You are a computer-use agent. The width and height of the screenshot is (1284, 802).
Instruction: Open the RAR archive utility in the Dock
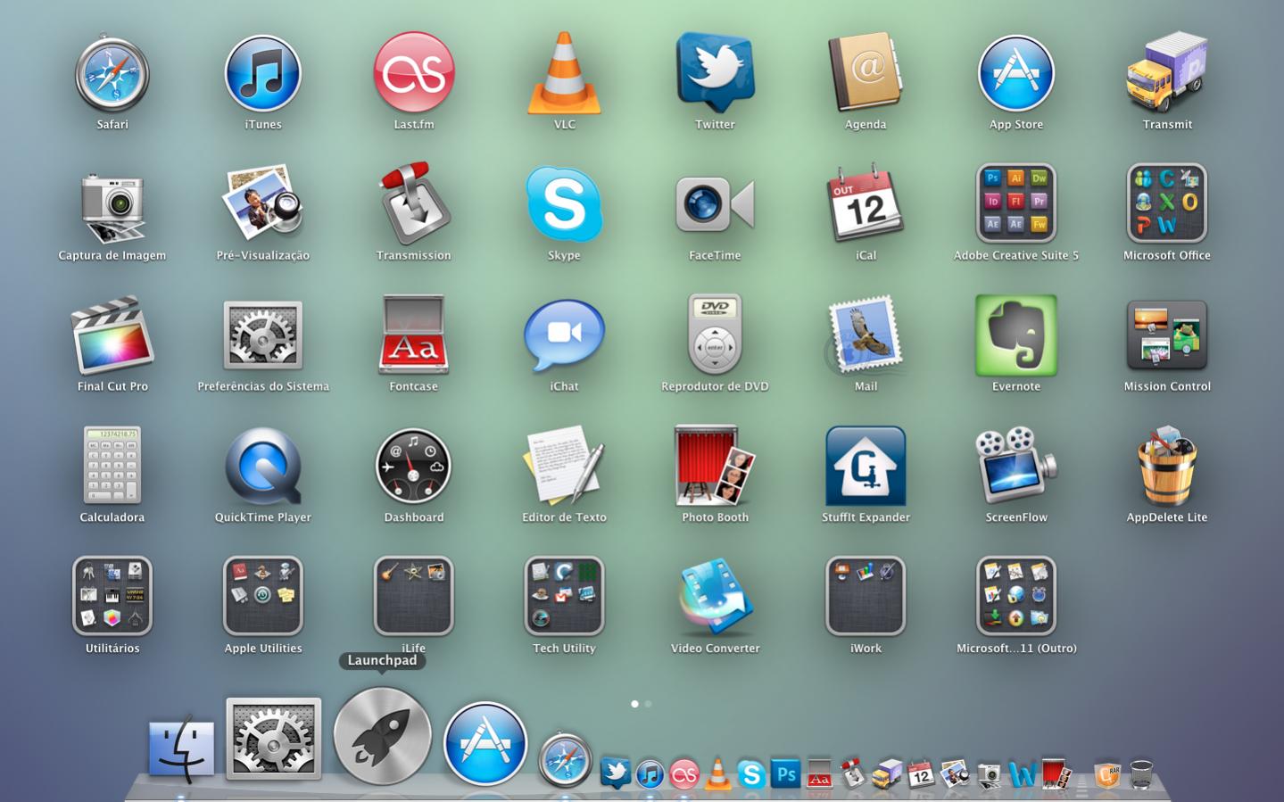(1107, 773)
